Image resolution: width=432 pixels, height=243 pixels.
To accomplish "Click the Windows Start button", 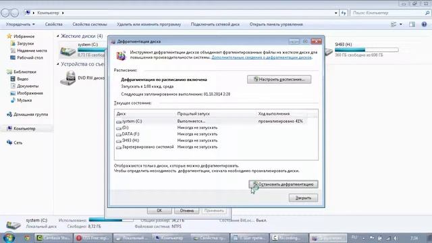I will click(9, 238).
